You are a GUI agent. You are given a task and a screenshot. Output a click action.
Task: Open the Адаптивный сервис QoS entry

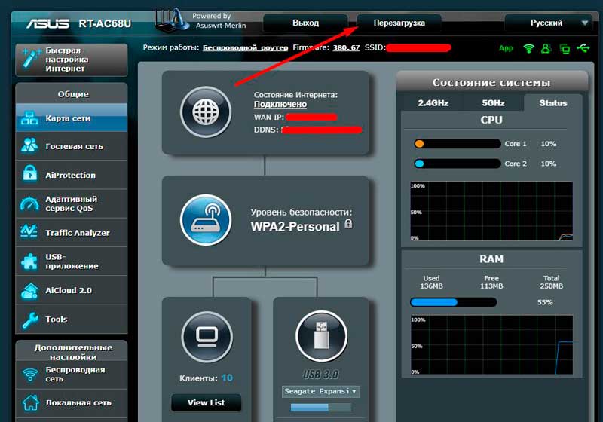(72, 203)
